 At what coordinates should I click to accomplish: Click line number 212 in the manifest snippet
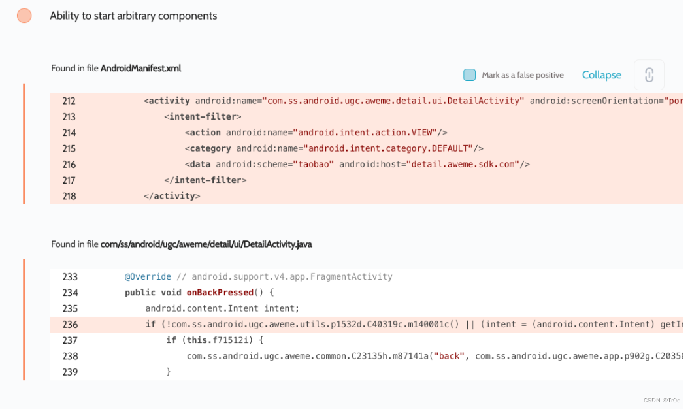(69, 100)
